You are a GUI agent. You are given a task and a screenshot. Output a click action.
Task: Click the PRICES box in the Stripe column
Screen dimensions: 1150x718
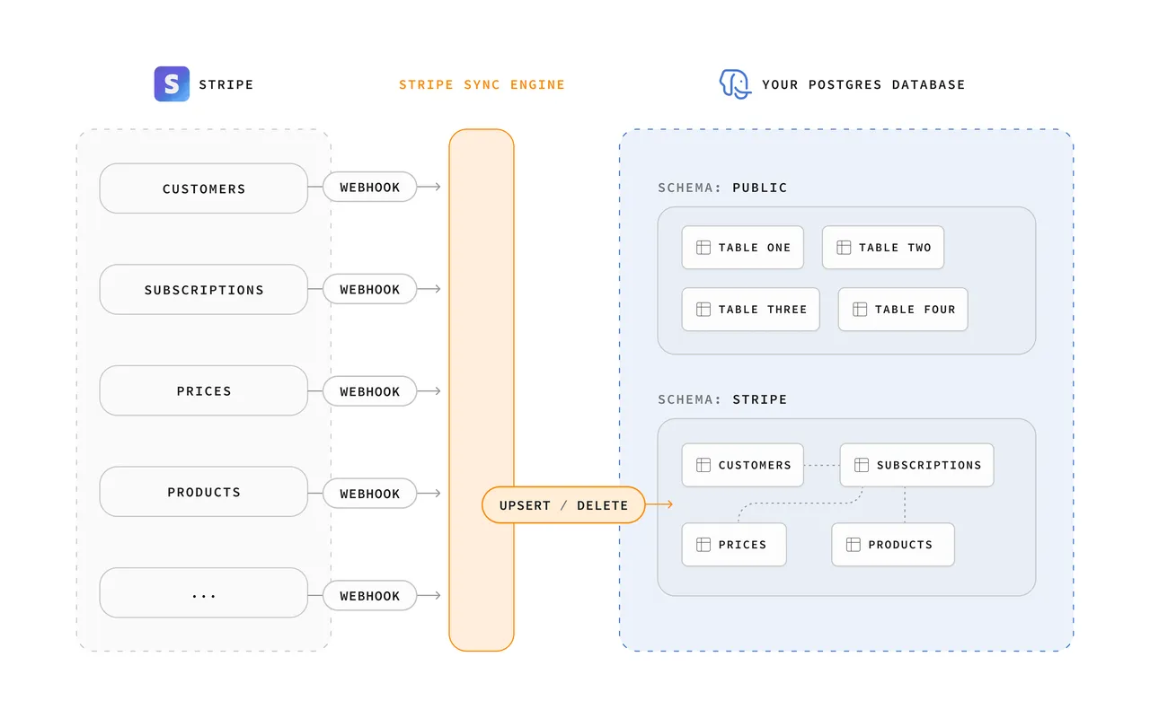click(x=204, y=390)
